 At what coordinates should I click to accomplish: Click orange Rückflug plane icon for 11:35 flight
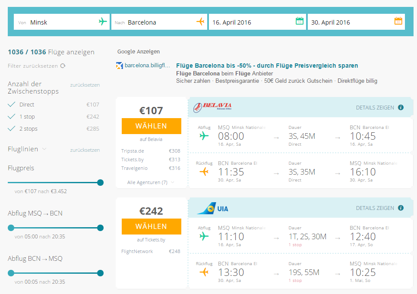(204, 172)
